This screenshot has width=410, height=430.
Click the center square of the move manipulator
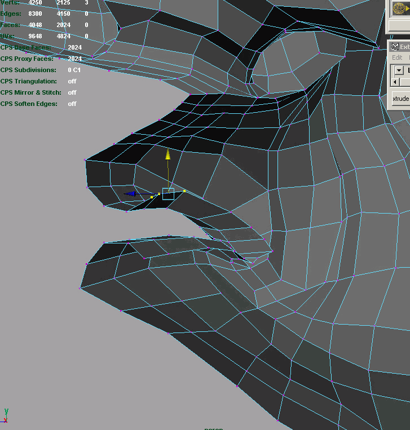pos(168,194)
